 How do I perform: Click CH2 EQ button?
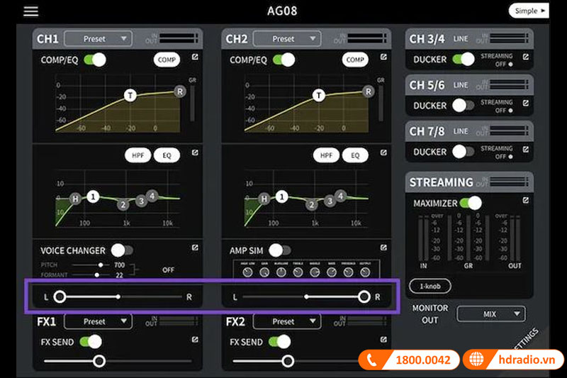(x=355, y=155)
